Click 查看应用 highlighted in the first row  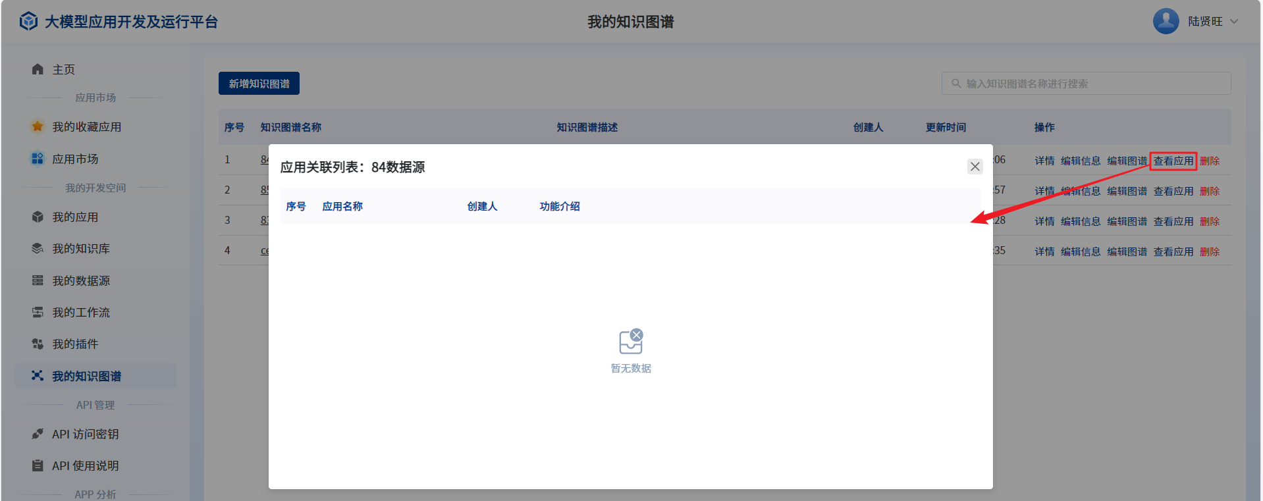click(1173, 161)
